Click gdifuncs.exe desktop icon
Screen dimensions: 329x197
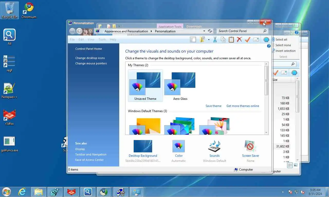click(10, 144)
